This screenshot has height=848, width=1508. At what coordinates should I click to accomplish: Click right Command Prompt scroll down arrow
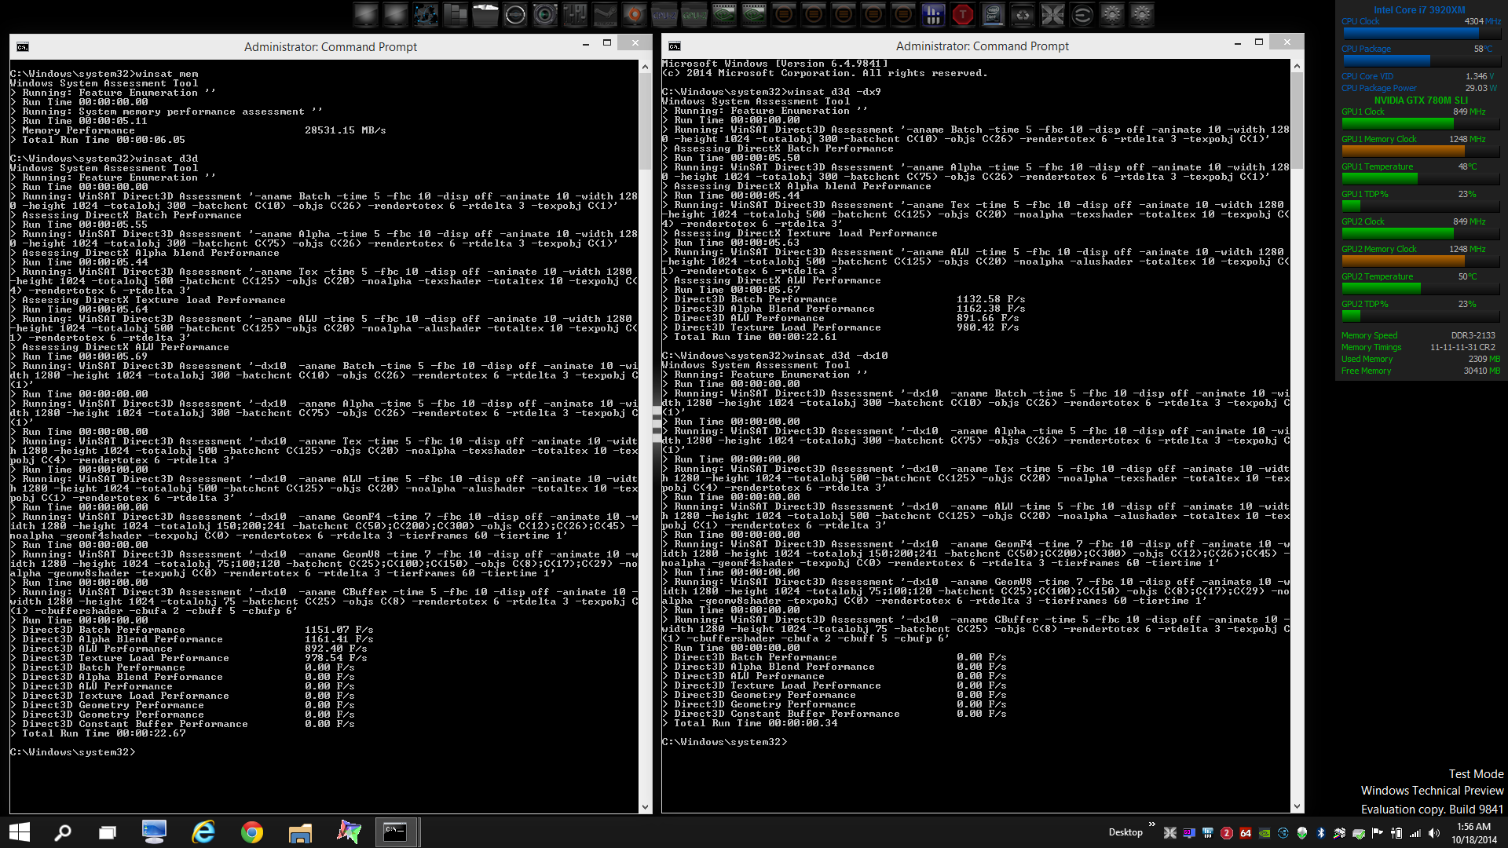[1297, 806]
